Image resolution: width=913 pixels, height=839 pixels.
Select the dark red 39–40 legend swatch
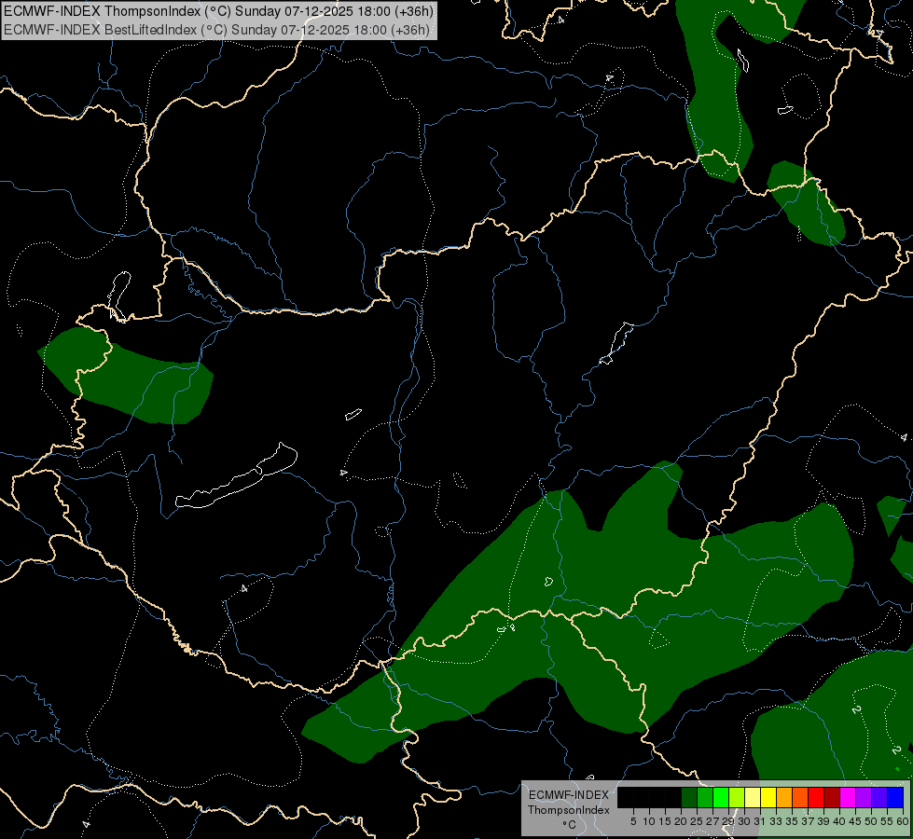(x=832, y=797)
